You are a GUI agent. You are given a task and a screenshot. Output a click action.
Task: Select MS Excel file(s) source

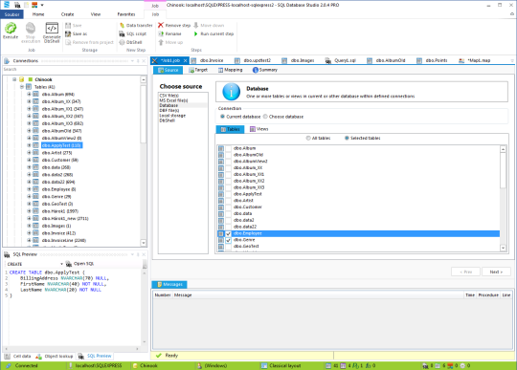(x=173, y=100)
